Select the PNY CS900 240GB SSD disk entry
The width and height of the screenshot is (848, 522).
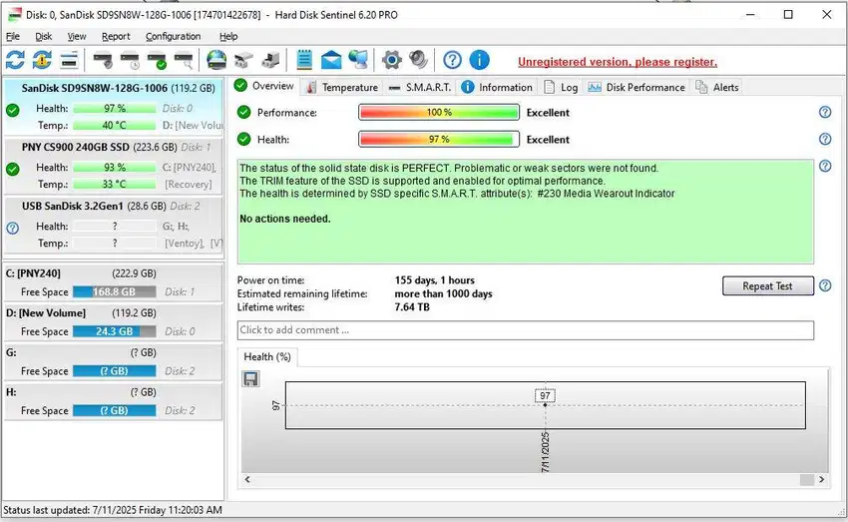(113, 166)
